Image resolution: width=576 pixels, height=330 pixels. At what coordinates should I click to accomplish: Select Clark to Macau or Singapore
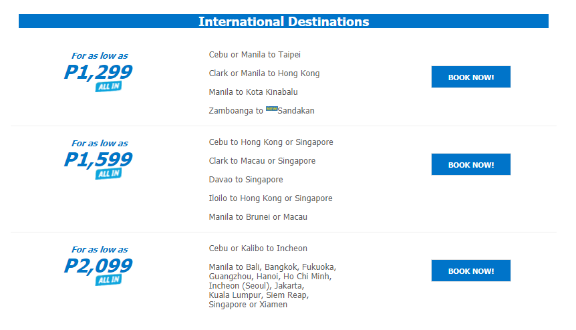262,161
